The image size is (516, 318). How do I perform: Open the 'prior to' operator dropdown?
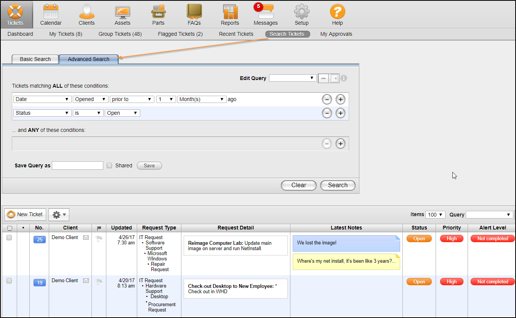132,99
